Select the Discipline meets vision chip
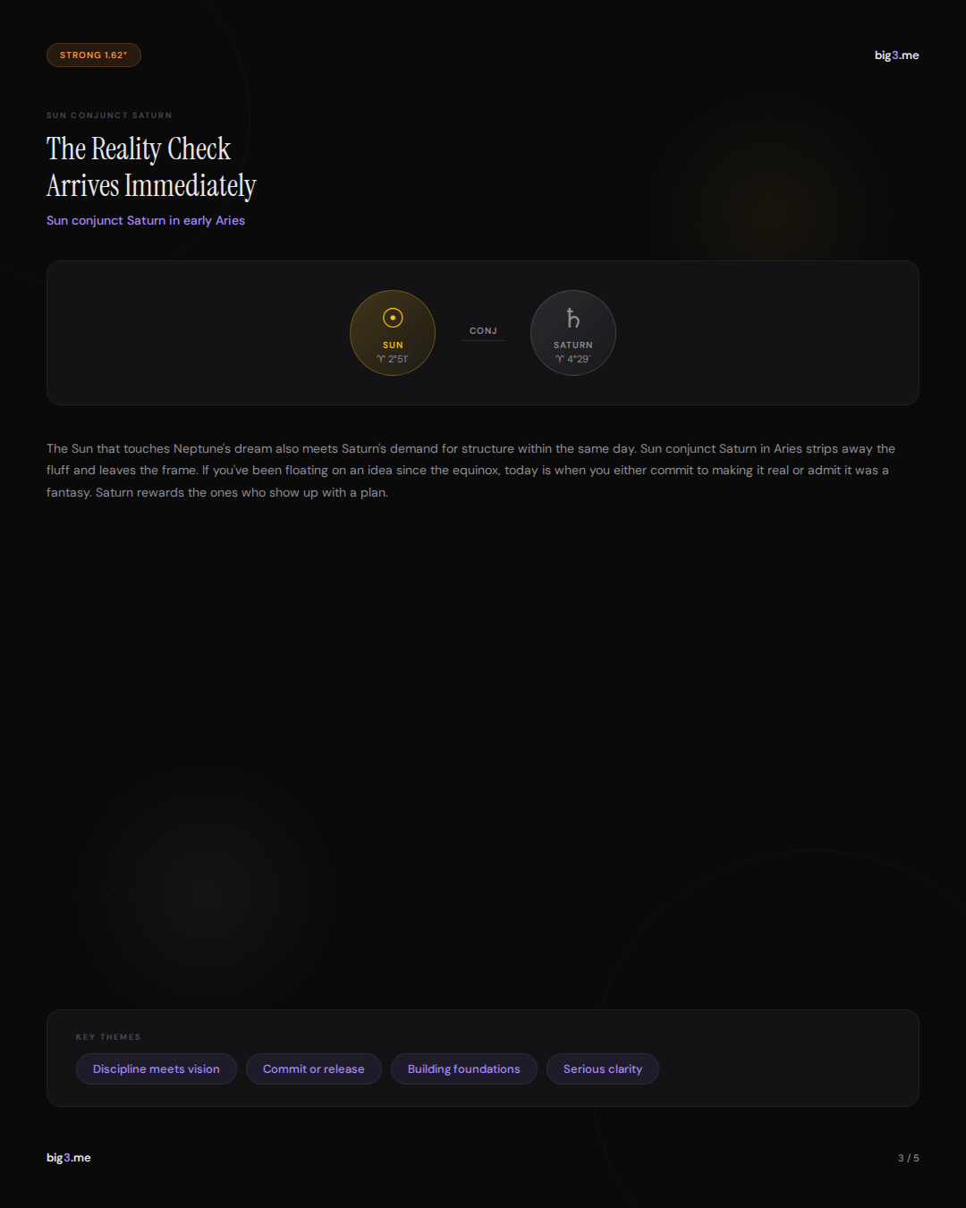The image size is (966, 1208). point(157,1069)
